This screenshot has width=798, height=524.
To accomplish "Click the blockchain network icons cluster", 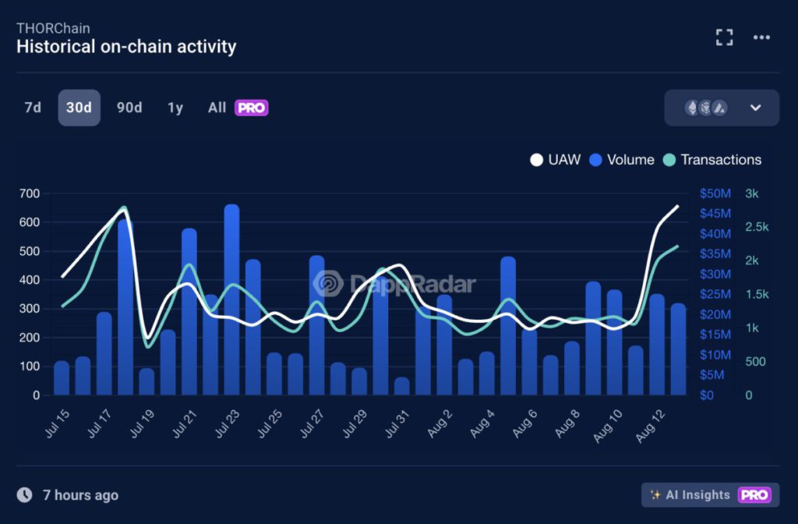I will point(706,108).
